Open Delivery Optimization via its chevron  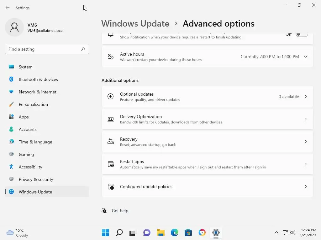306,119
